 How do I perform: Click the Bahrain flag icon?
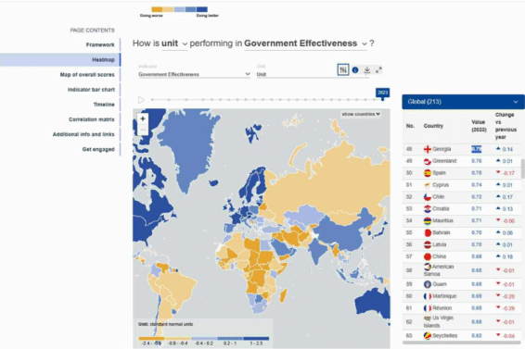428,232
